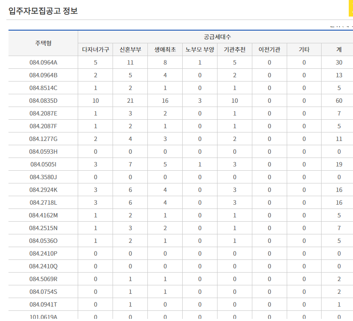Select housing type 084.2410Q
The image size is (353, 321).
pos(43,266)
